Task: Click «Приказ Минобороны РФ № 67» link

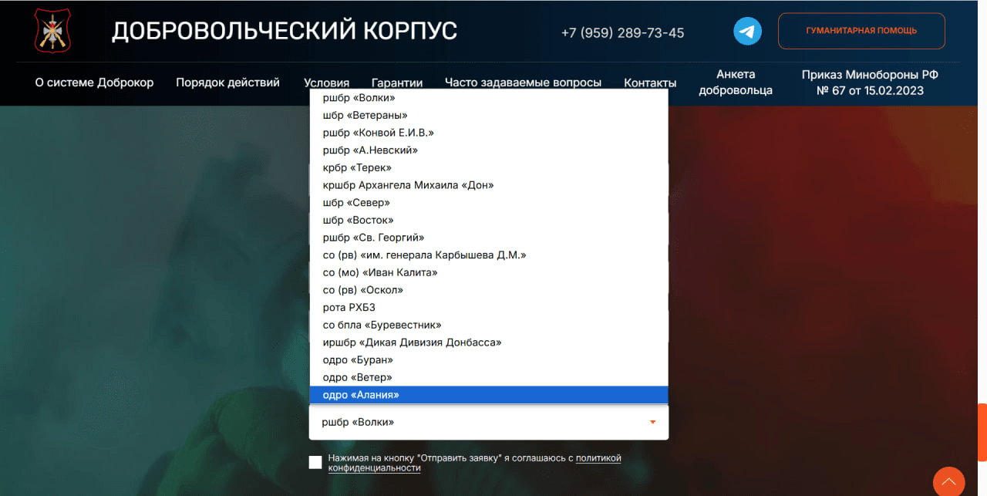Action: click(870, 83)
